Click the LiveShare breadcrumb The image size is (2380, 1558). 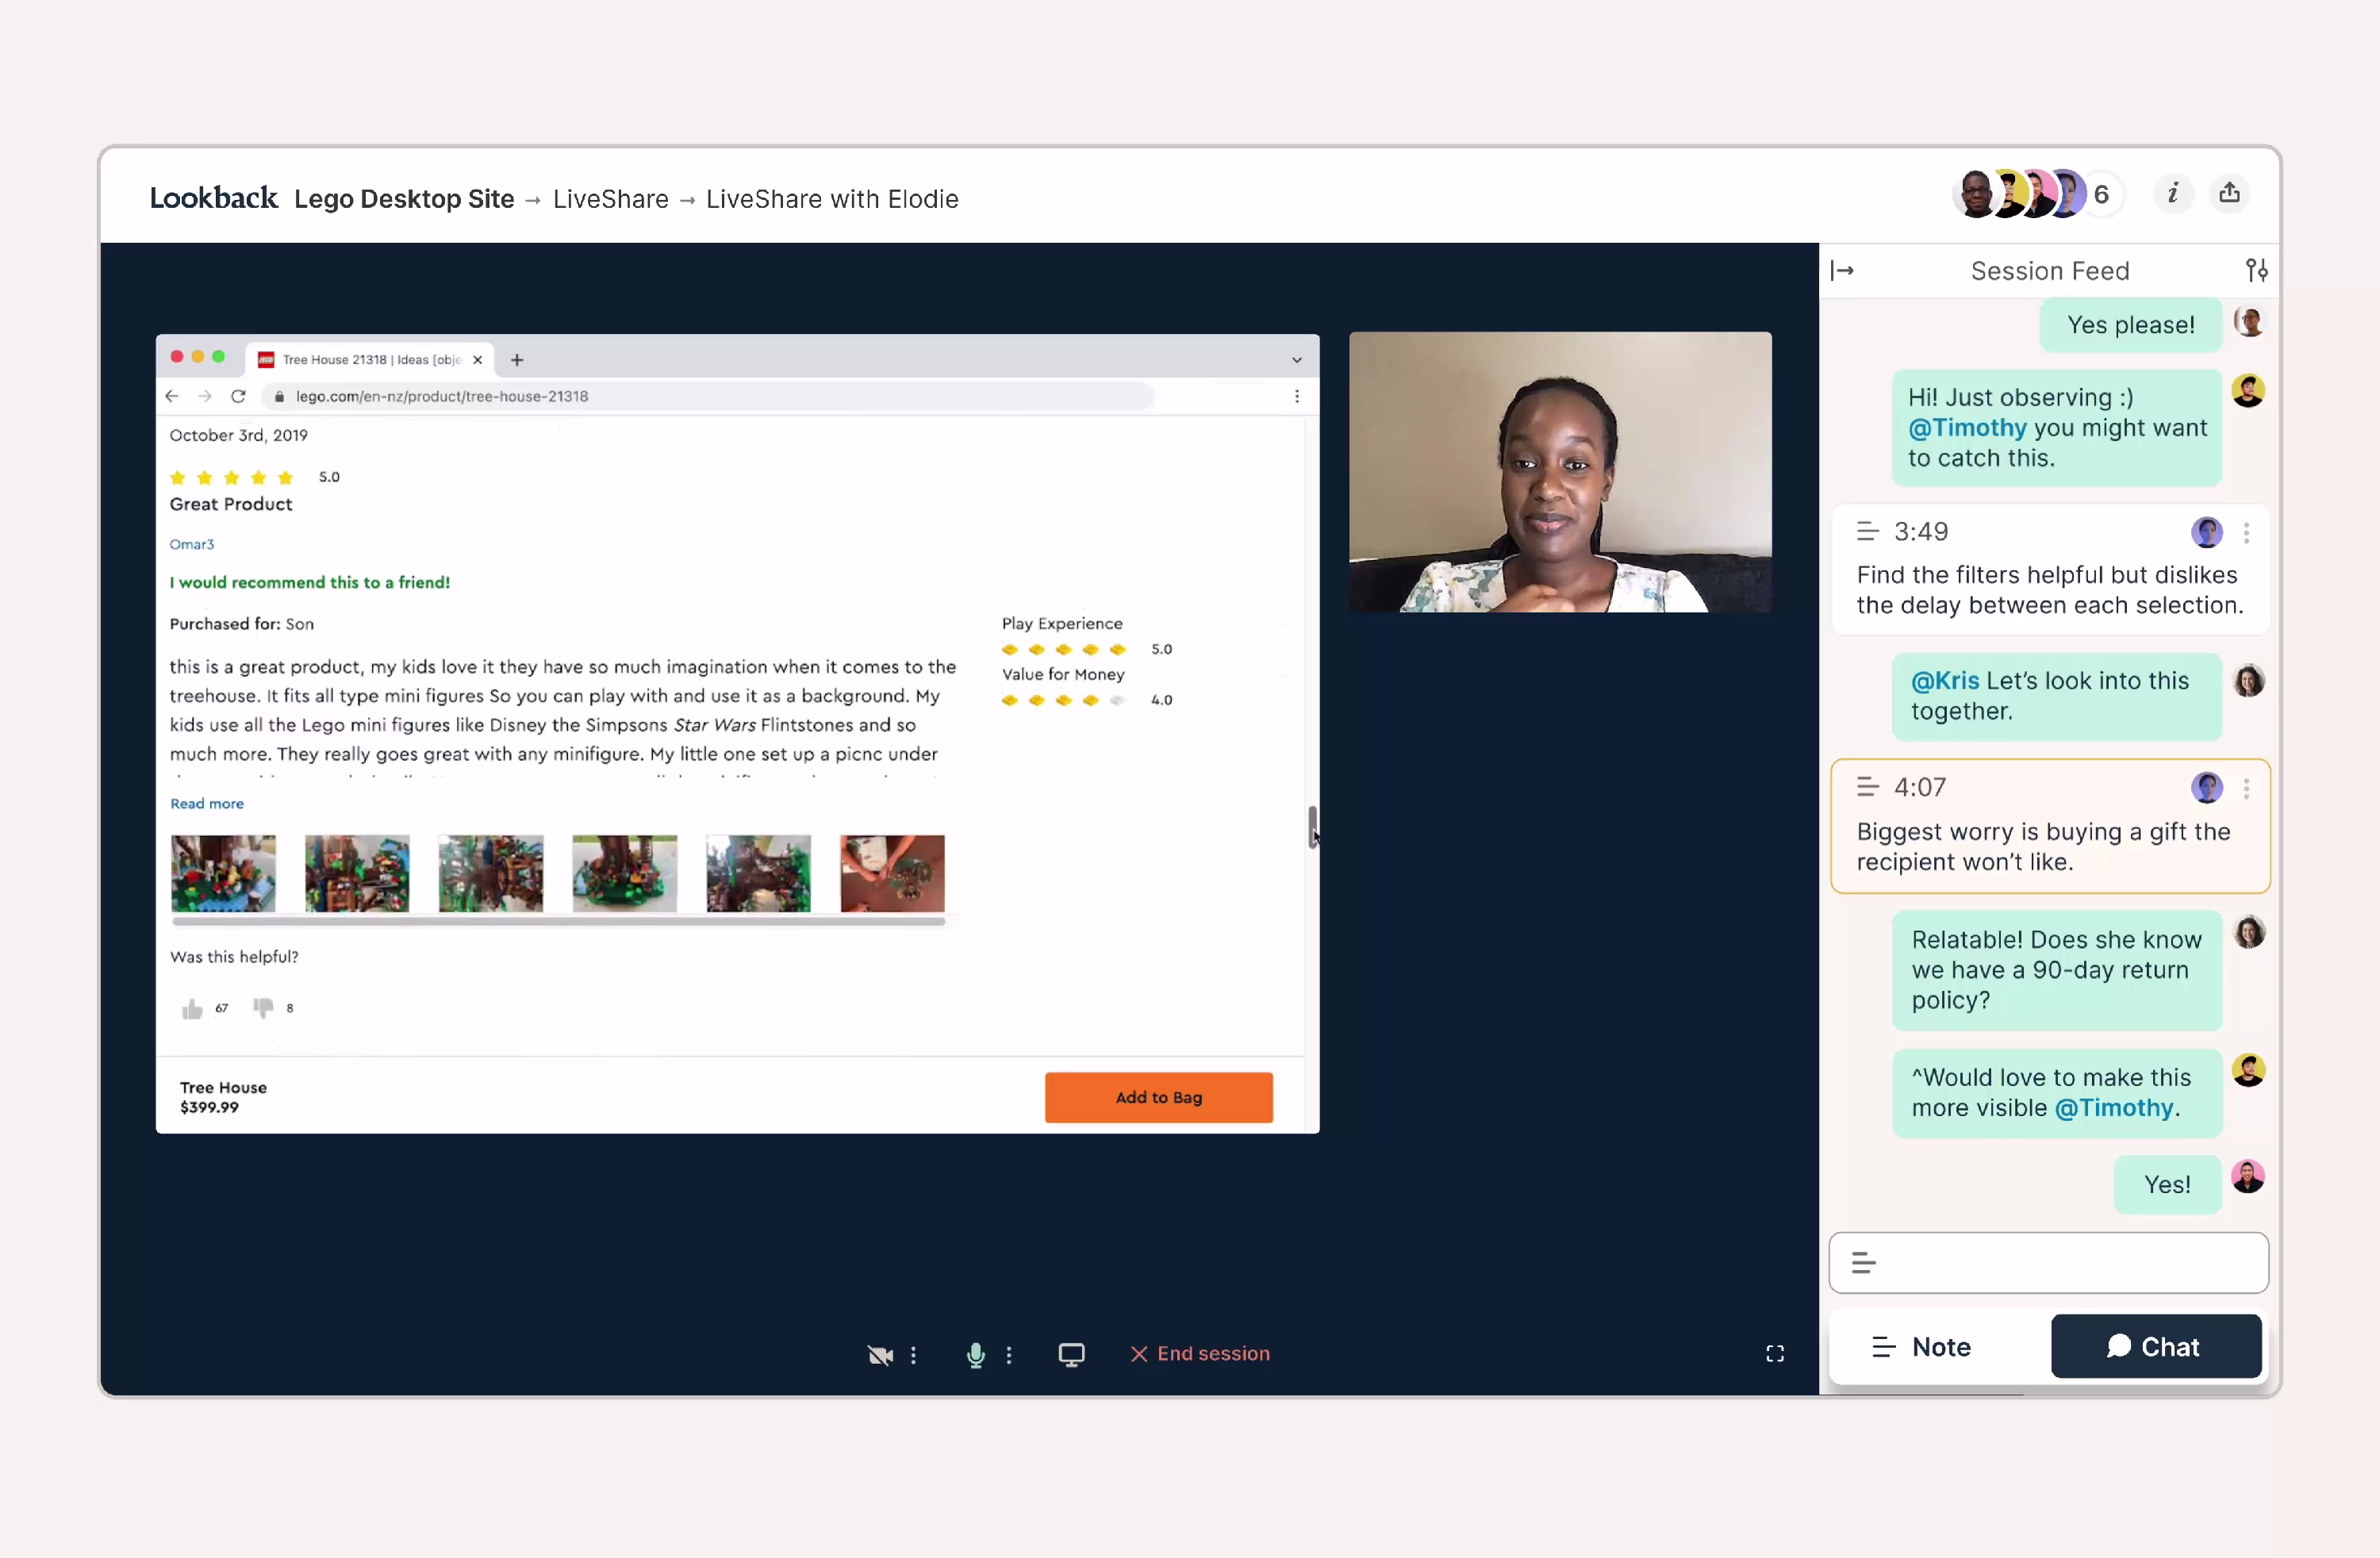point(610,199)
